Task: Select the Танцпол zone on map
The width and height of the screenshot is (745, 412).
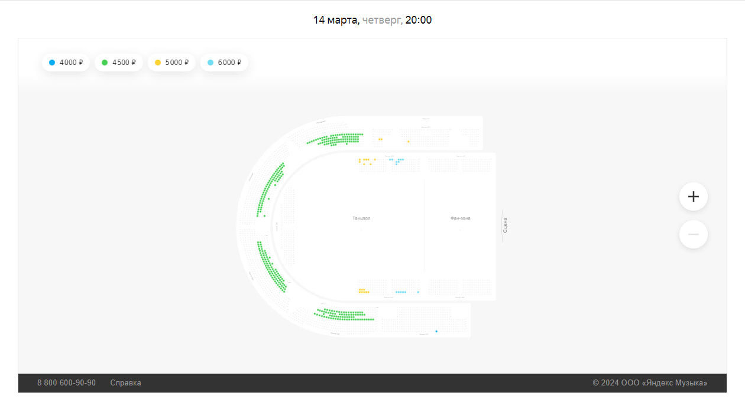Action: (x=361, y=218)
